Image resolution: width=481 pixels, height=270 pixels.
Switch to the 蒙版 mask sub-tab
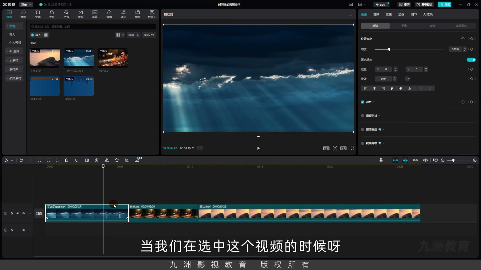click(x=433, y=26)
